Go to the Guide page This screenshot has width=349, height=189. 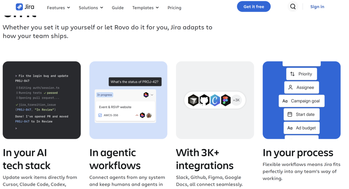[x=118, y=7]
